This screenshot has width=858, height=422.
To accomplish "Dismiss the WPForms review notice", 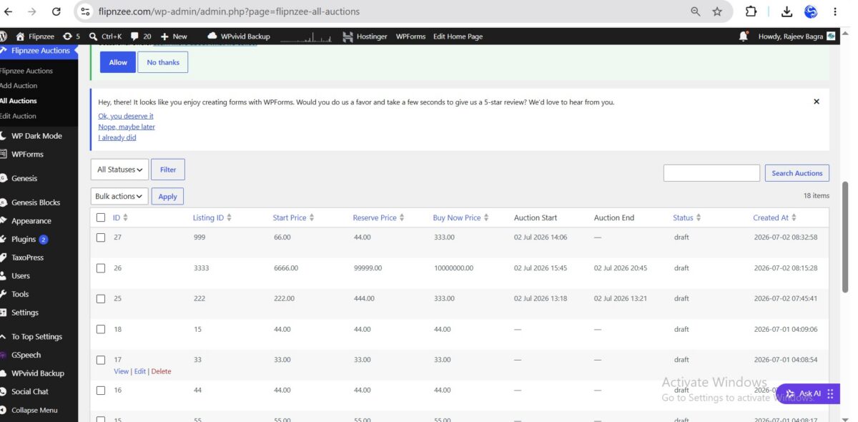I will pyautogui.click(x=817, y=102).
